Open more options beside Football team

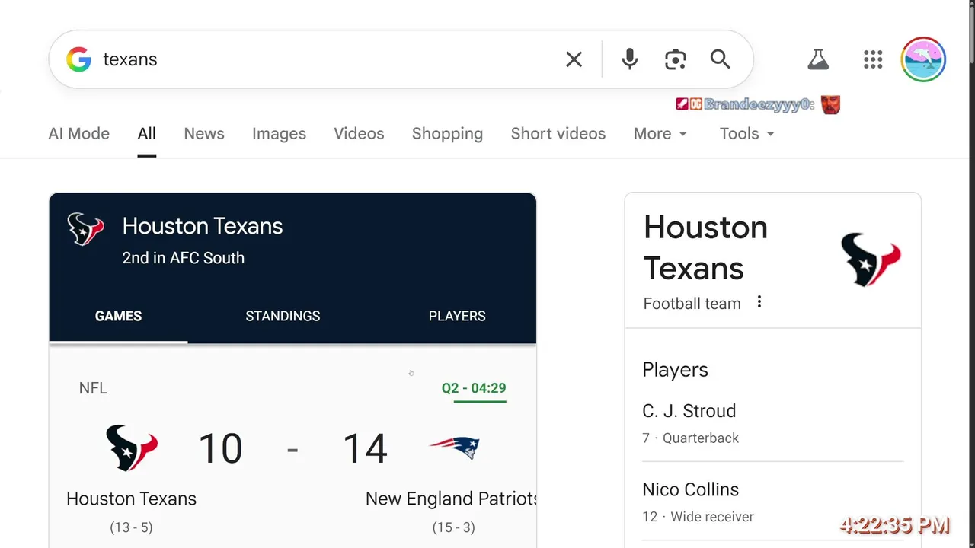pyautogui.click(x=759, y=302)
